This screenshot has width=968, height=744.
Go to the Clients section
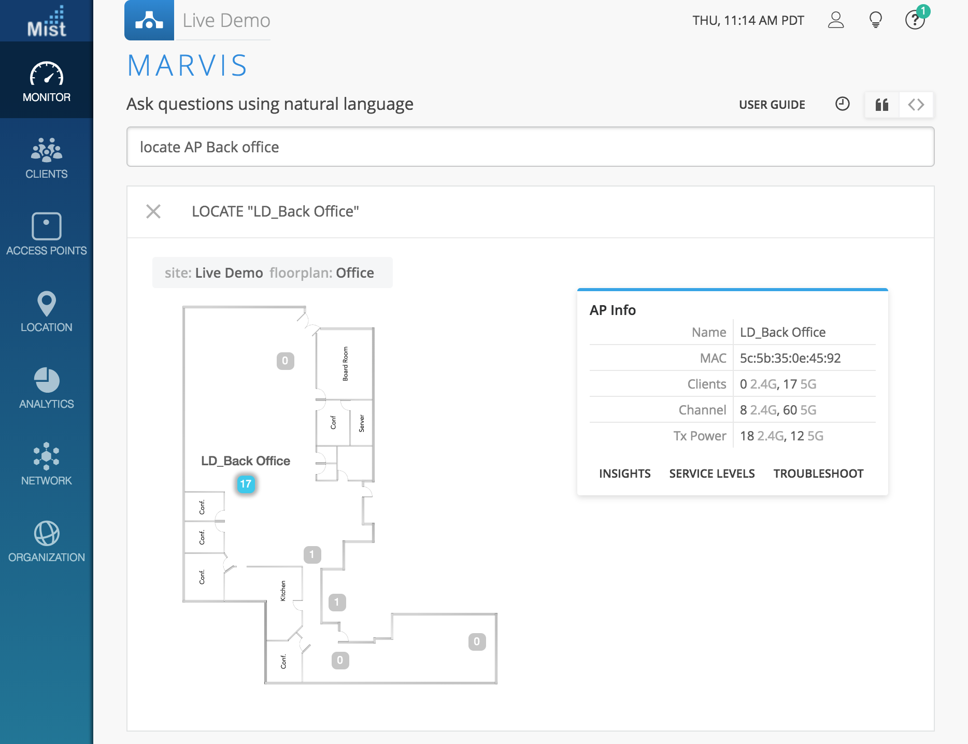47,158
